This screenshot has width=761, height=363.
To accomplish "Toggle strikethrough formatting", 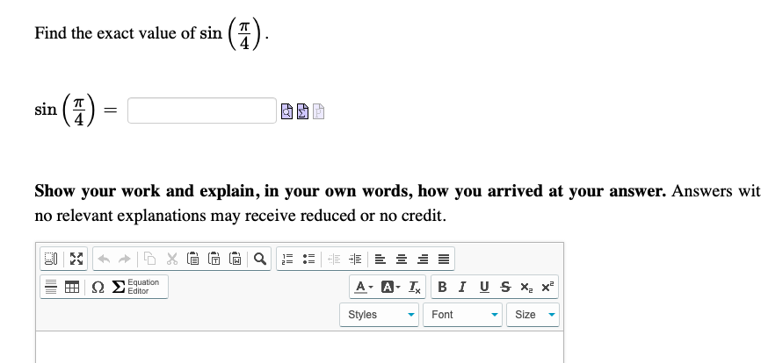I will pos(505,287).
